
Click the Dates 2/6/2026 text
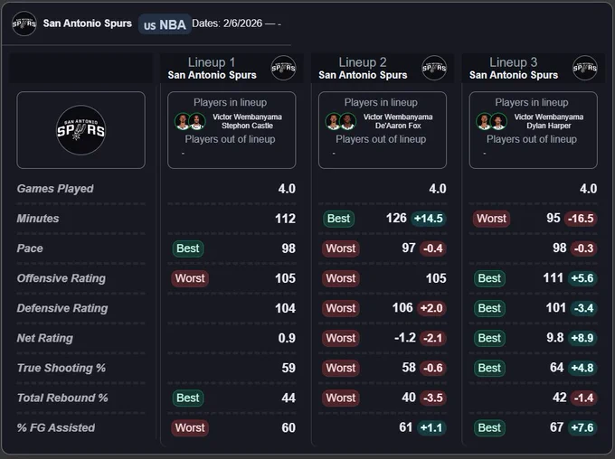(236, 23)
